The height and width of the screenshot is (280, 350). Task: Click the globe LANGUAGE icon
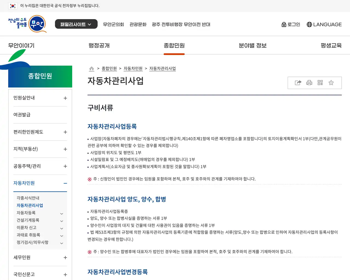pyautogui.click(x=309, y=25)
